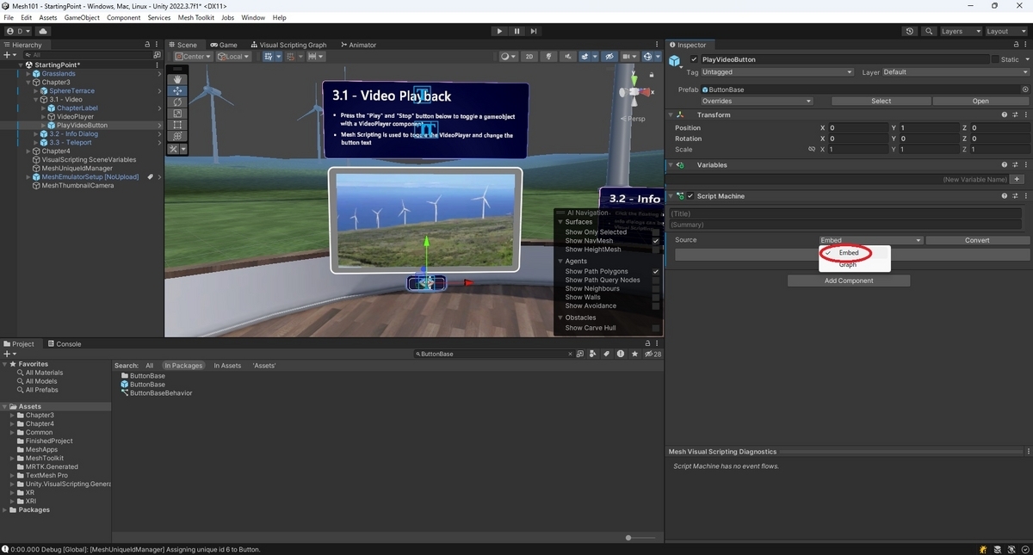This screenshot has width=1033, height=555.
Task: Toggle scene lighting bulb icon
Action: 548,57
